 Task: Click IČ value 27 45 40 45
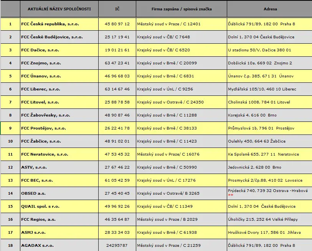[x=117, y=193]
